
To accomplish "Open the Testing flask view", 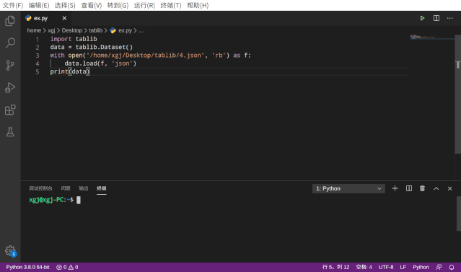I will coord(10,132).
